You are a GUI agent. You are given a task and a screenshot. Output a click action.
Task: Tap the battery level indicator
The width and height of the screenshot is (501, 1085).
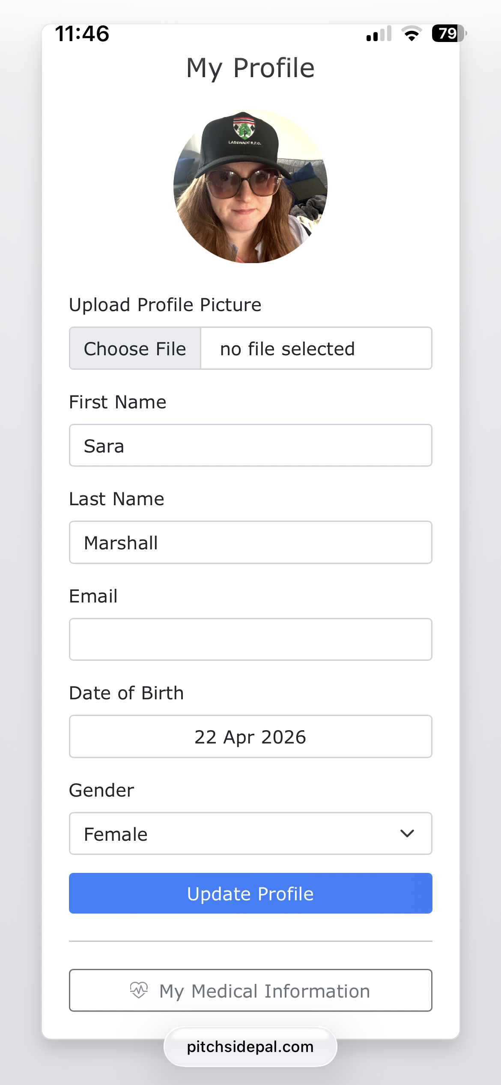pos(449,33)
